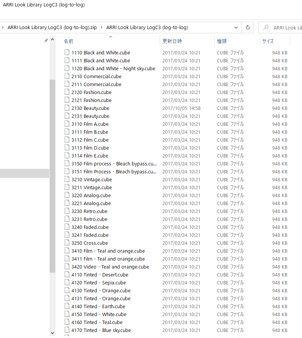302x338 pixels.
Task: Sort by the 種類 column header
Action: click(222, 41)
